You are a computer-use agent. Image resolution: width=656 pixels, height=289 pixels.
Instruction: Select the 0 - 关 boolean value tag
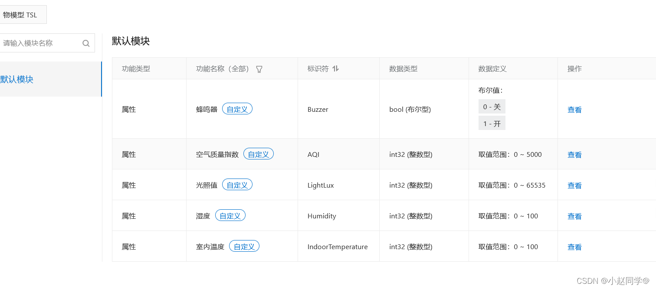coord(492,106)
